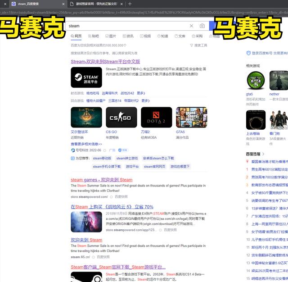Click the Steam logo thumbnail

tap(86, 77)
